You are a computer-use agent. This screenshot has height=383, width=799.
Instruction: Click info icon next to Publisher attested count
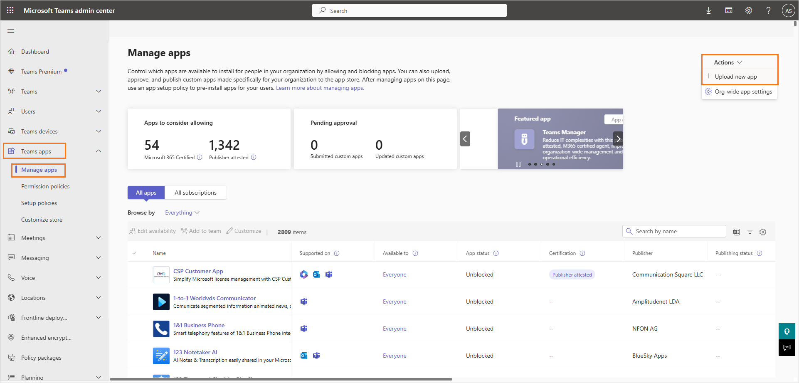pos(254,157)
